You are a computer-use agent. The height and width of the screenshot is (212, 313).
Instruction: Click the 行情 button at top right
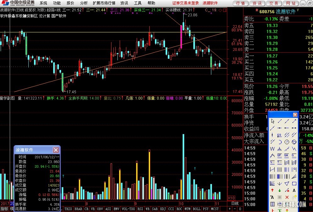point(241,3)
